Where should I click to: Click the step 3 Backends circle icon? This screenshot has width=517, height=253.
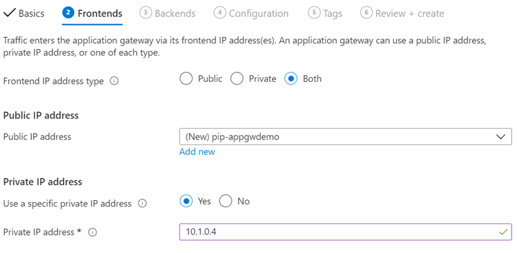point(145,13)
